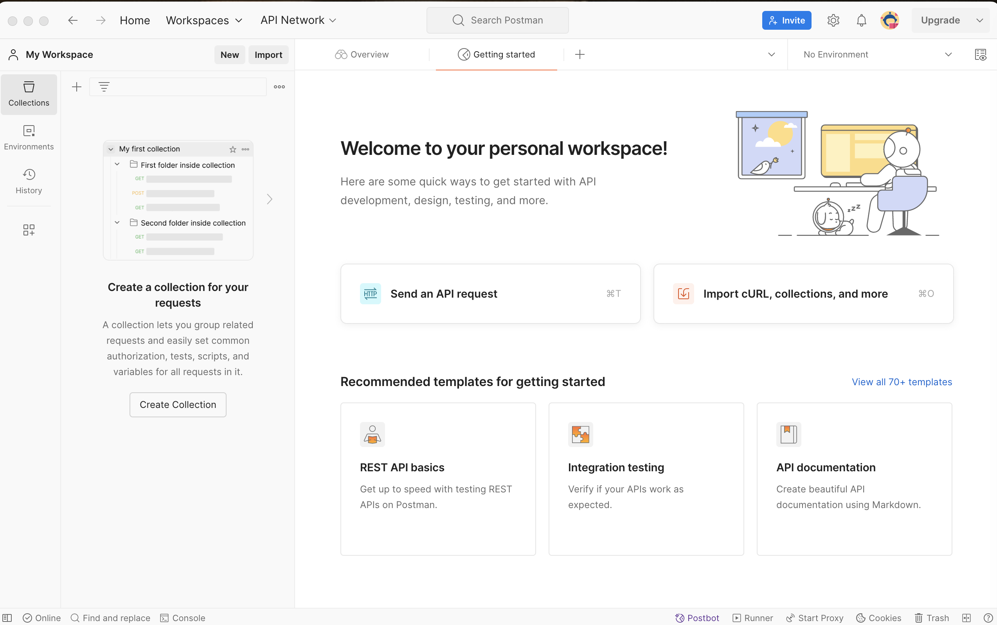Click the Create Collection button
Screen dimensions: 997x625
coord(178,404)
